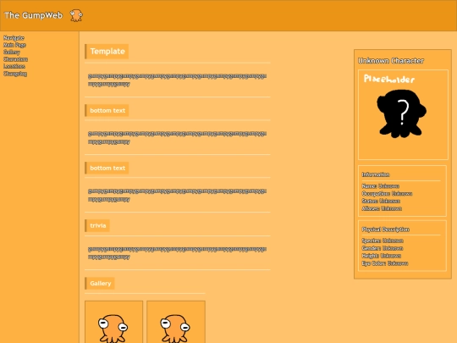Click the Species: Unknown row
This screenshot has height=343, width=457.
[x=383, y=241]
